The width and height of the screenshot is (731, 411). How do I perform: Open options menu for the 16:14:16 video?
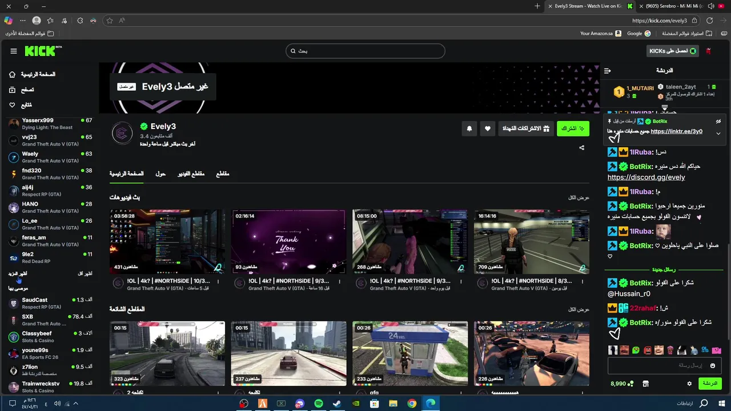pyautogui.click(x=583, y=281)
